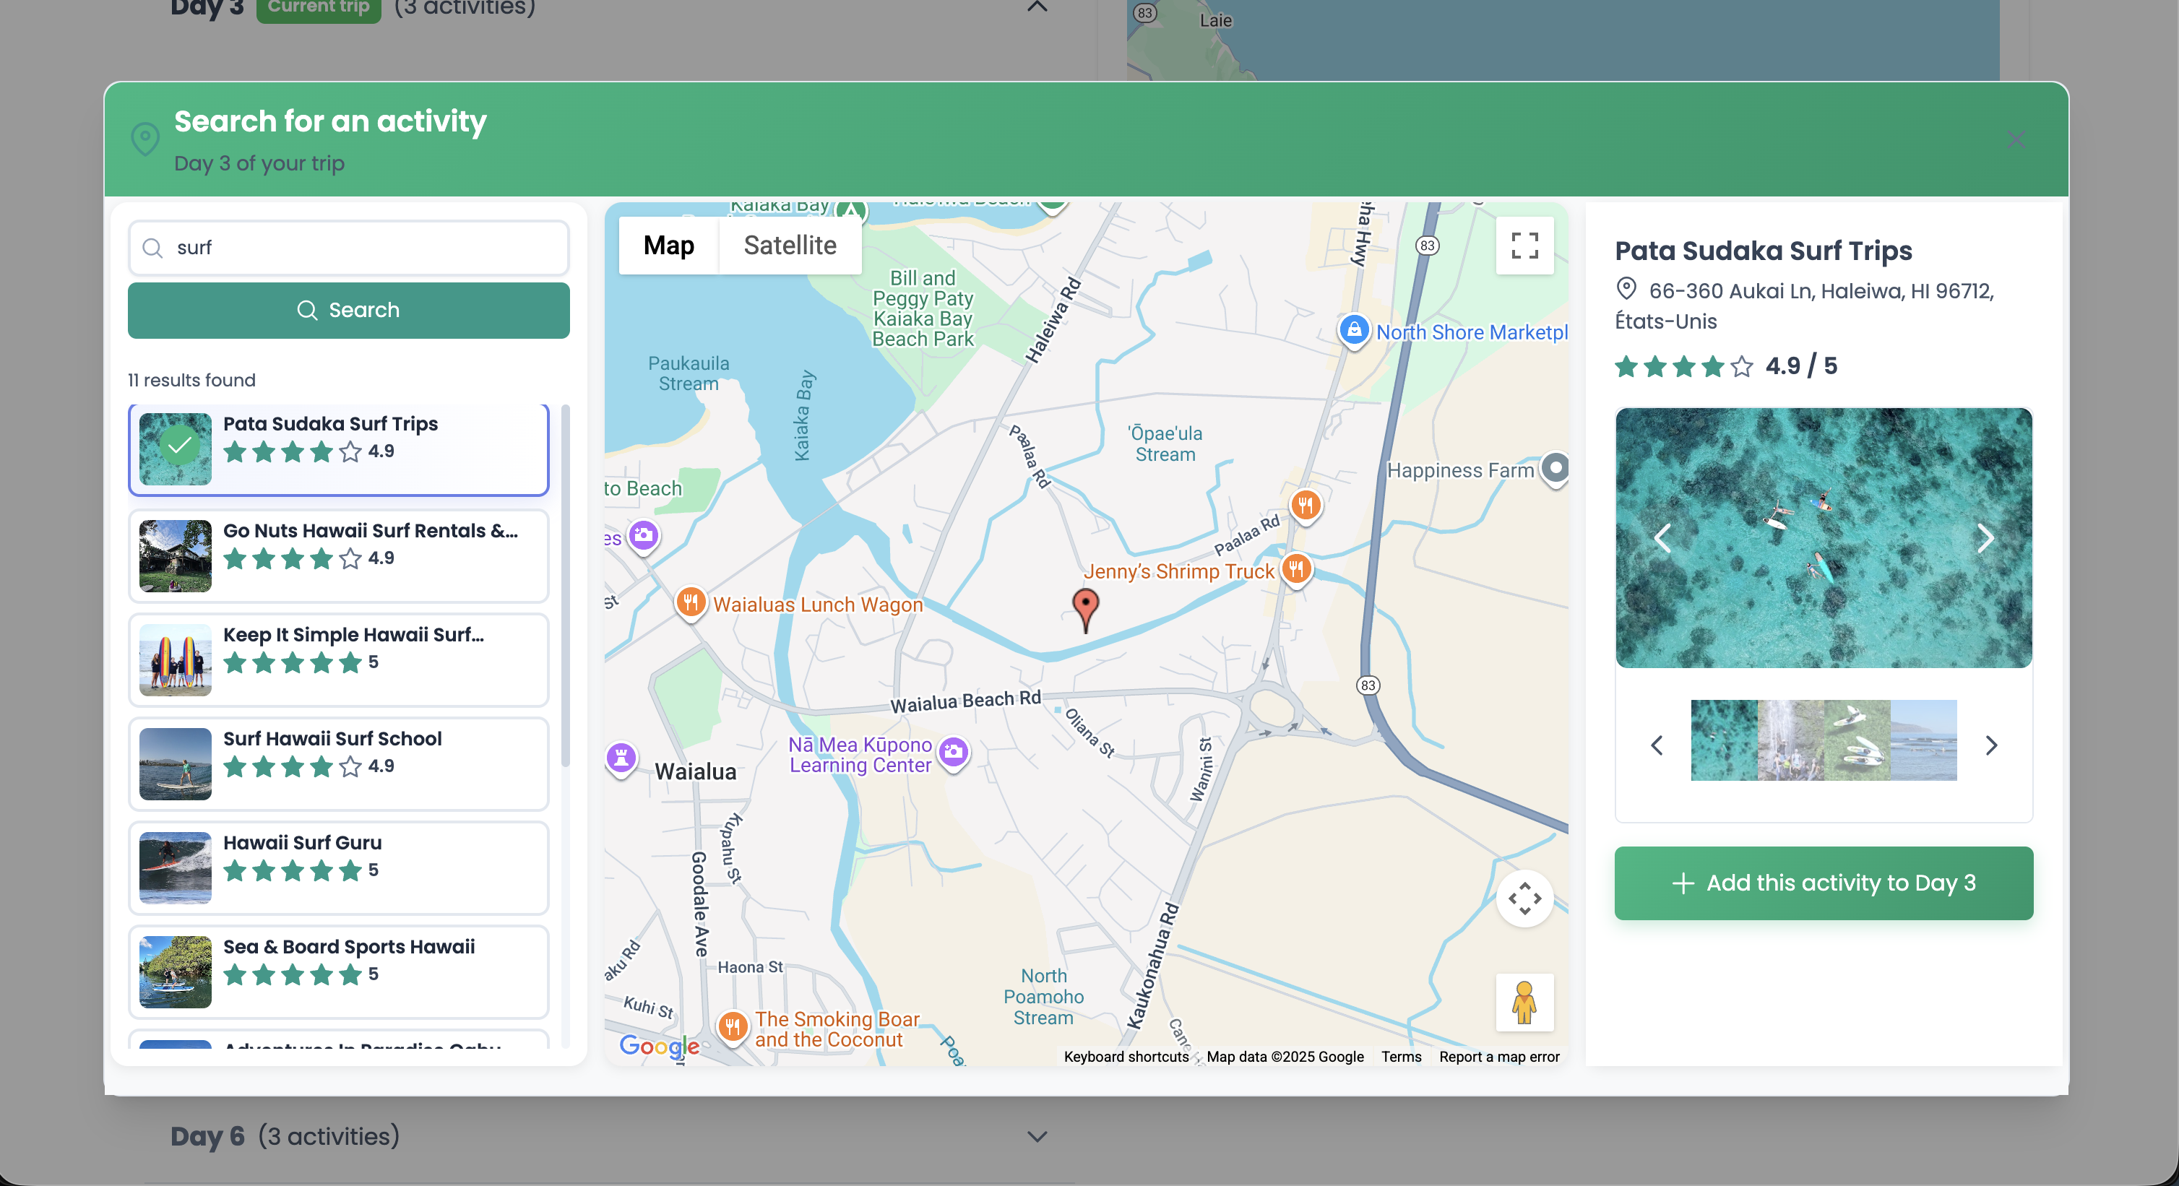Click the Street View pegman icon
The width and height of the screenshot is (2179, 1186).
click(x=1524, y=1002)
